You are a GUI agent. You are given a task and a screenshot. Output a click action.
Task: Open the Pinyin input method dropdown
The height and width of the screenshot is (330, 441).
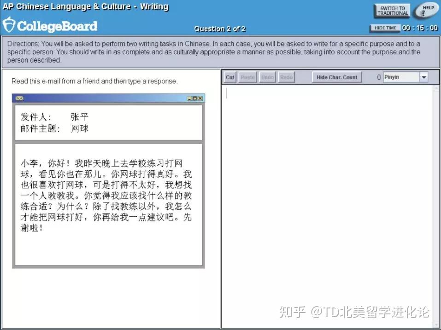tap(405, 77)
